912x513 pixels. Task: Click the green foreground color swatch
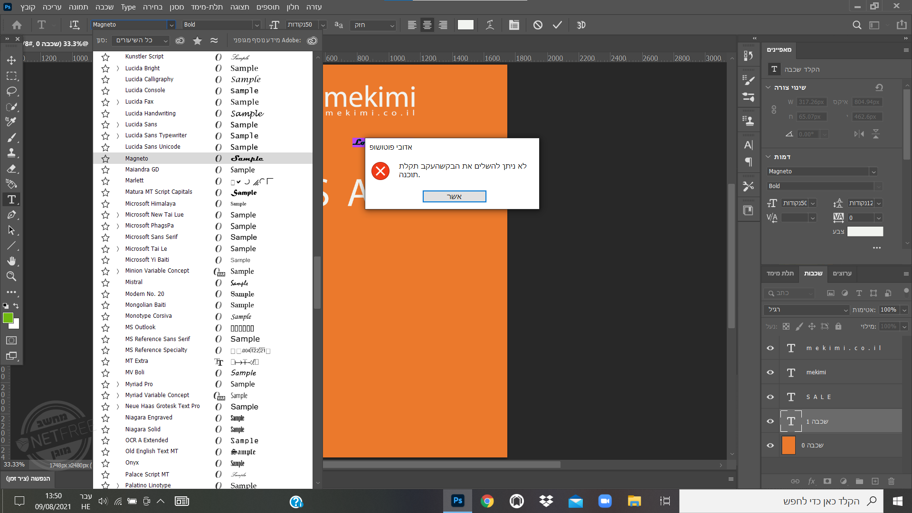[x=8, y=318]
